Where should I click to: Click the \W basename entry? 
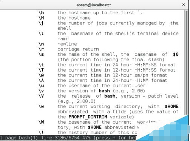click(41, 122)
